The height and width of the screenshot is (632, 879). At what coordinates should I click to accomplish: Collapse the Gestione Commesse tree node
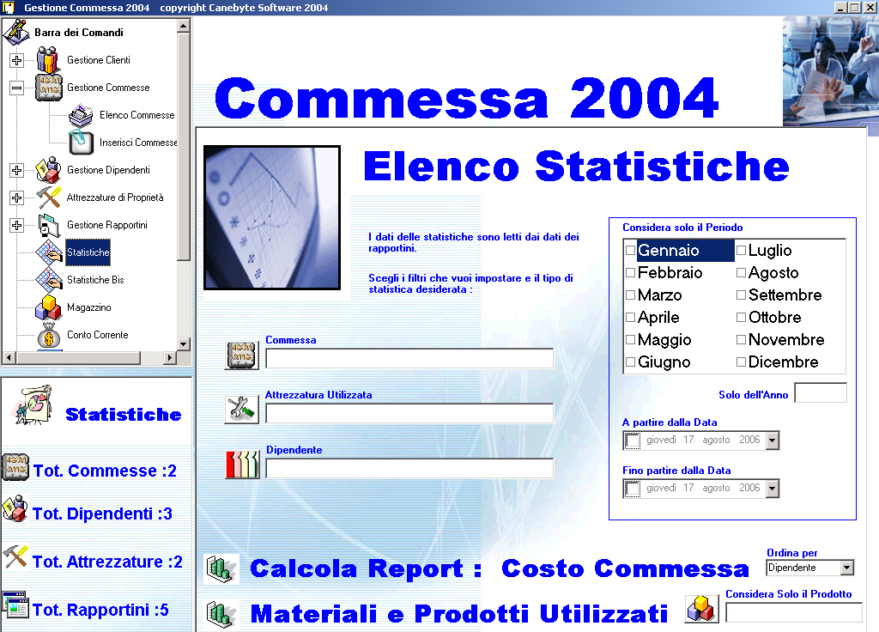tap(17, 88)
